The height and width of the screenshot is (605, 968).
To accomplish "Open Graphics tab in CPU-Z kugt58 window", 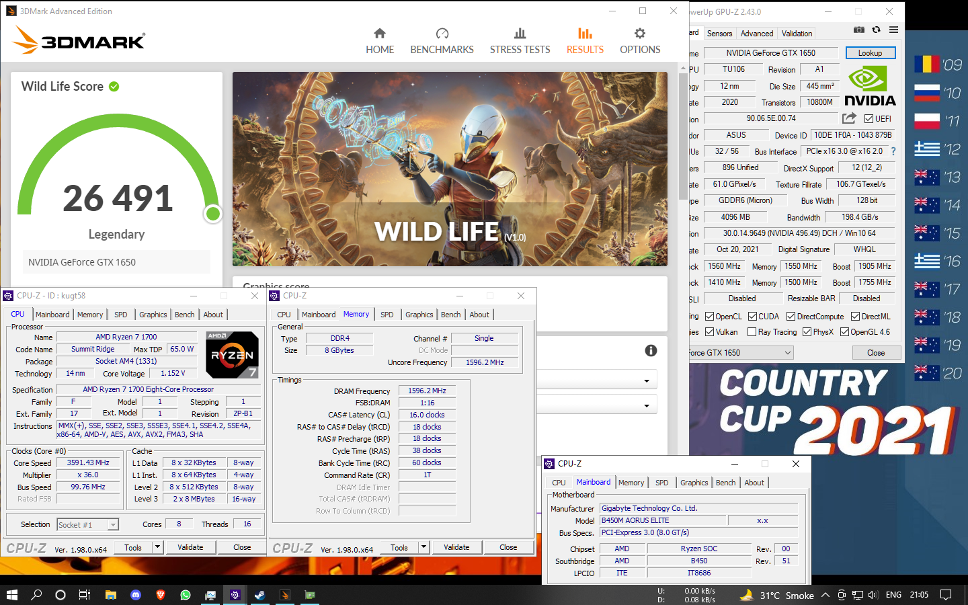I will click(153, 315).
